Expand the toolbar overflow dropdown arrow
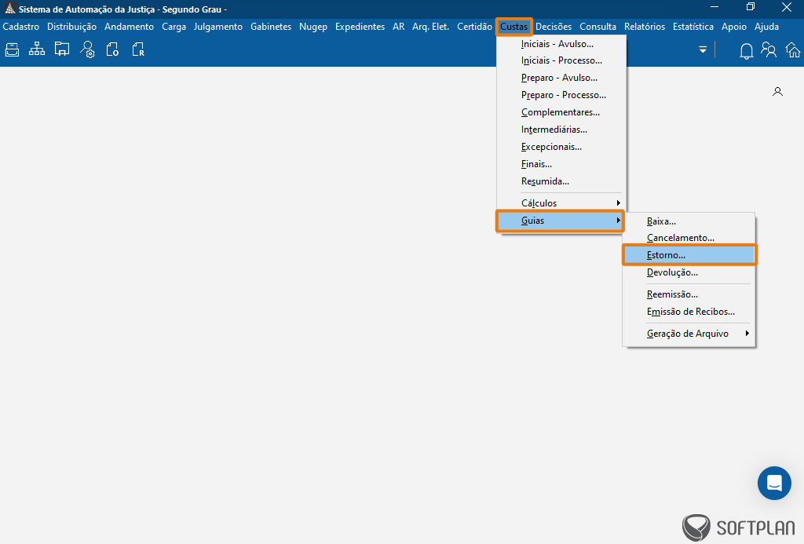The width and height of the screenshot is (804, 544). [x=703, y=49]
